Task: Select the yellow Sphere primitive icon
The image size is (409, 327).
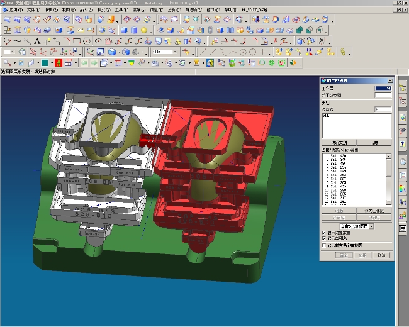Action: [144, 30]
